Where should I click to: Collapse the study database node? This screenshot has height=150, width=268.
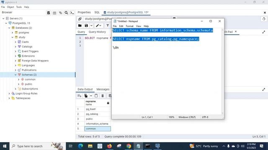coord(13,37)
